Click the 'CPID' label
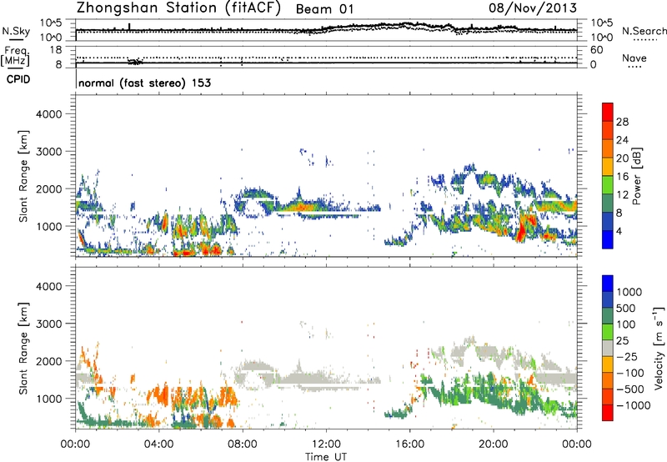Viewport: 667px width, 462px height. (x=18, y=79)
